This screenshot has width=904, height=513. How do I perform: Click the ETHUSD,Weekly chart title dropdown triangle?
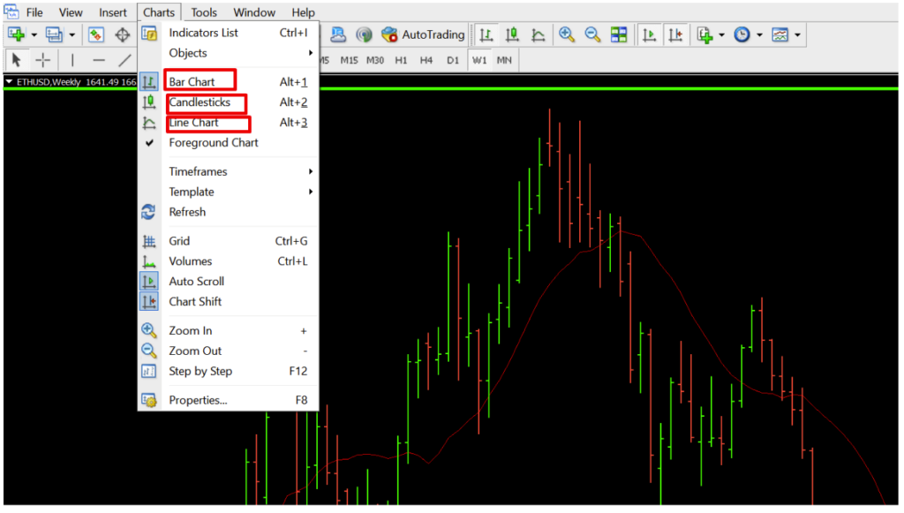pyautogui.click(x=9, y=82)
